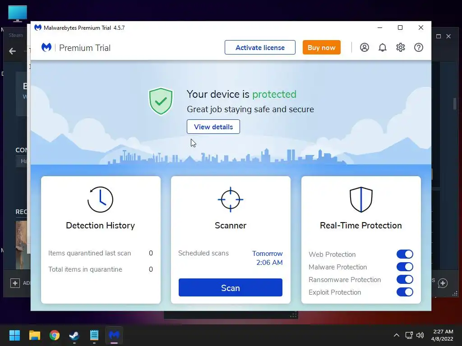Open the Notepad taskbar icon

coord(94,335)
